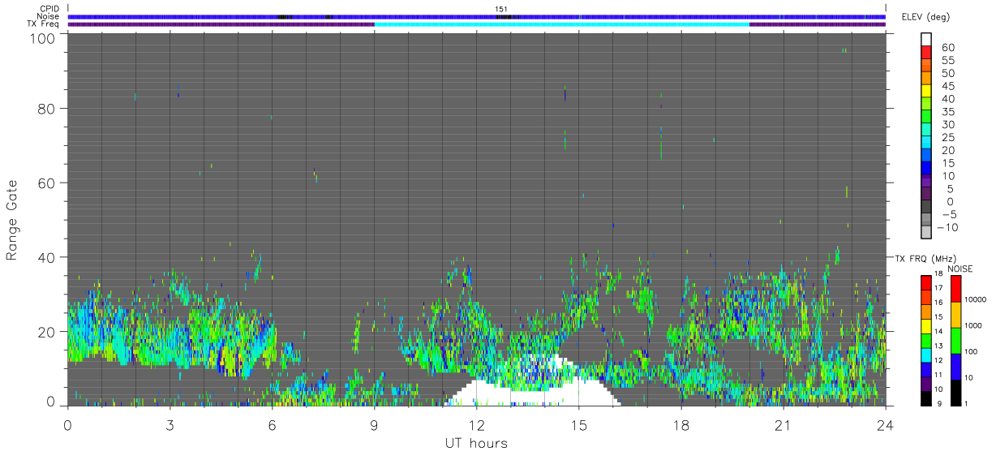Click the '24' tick on UT hours axis
The width and height of the screenshot is (996, 460).
886,424
